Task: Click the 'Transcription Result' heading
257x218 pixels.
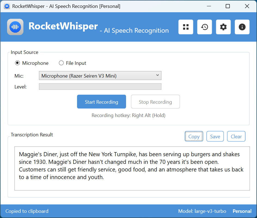Action: [x=32, y=135]
